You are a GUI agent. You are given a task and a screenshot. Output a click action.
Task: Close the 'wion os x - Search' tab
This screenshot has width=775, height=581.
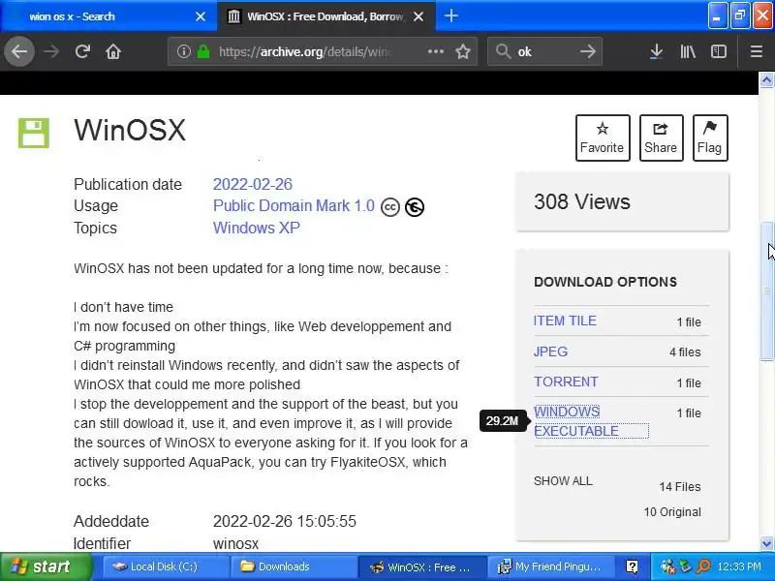(201, 16)
